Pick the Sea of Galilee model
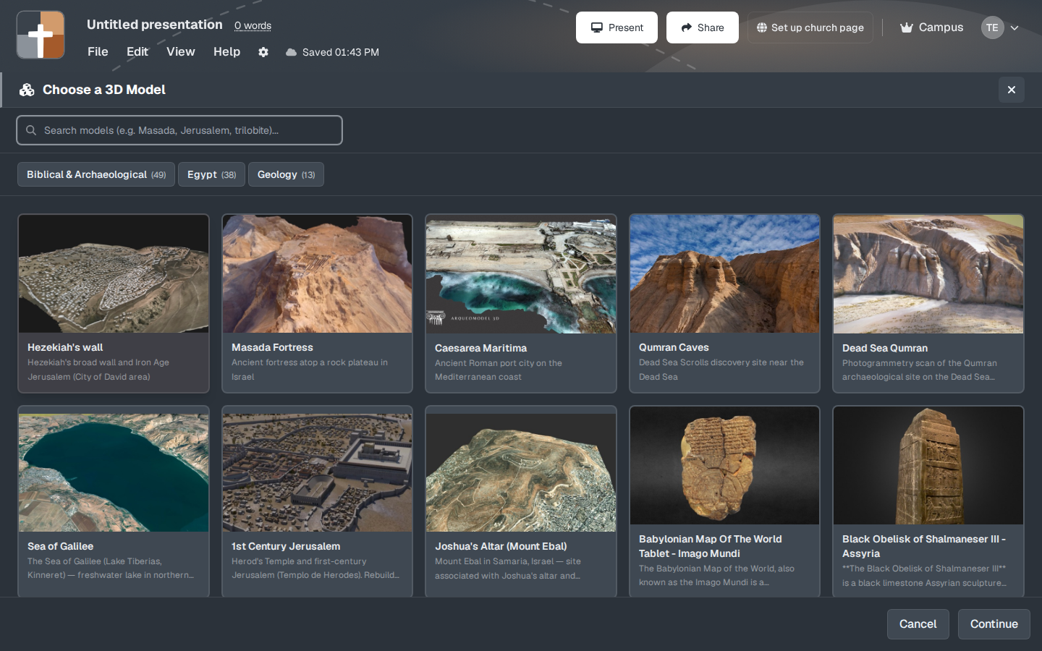Viewport: 1042px width, 651px height. tap(114, 501)
